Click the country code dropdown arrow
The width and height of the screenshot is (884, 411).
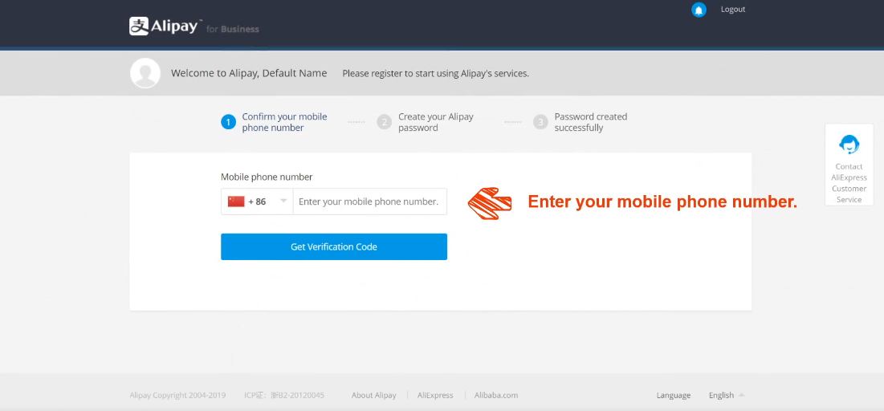(x=283, y=201)
